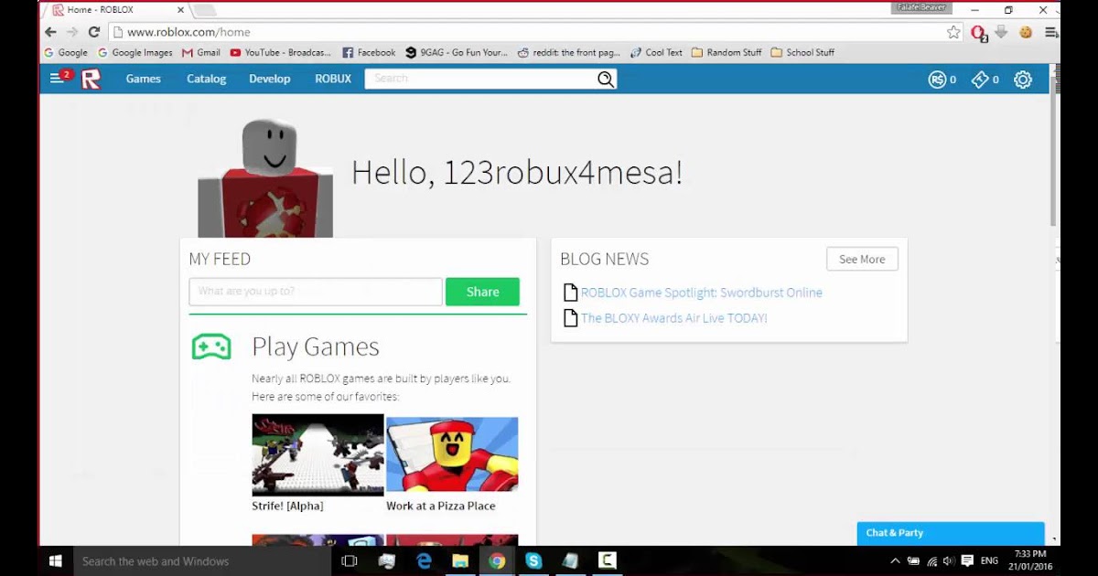Open the Chrome menu
This screenshot has width=1098, height=576.
point(1051,32)
